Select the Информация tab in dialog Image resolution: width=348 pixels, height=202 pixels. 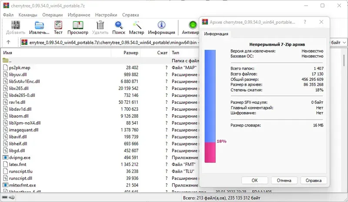pos(216,34)
